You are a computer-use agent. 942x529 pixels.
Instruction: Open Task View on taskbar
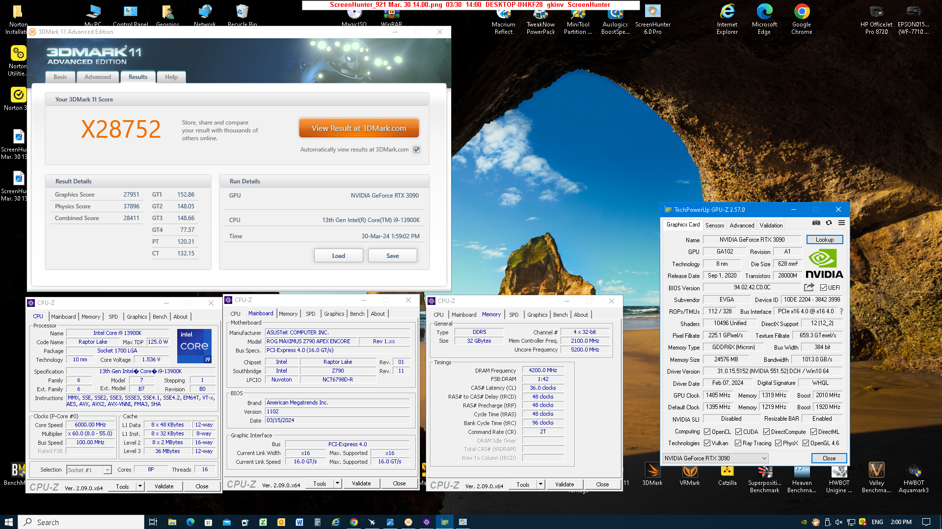click(x=153, y=522)
